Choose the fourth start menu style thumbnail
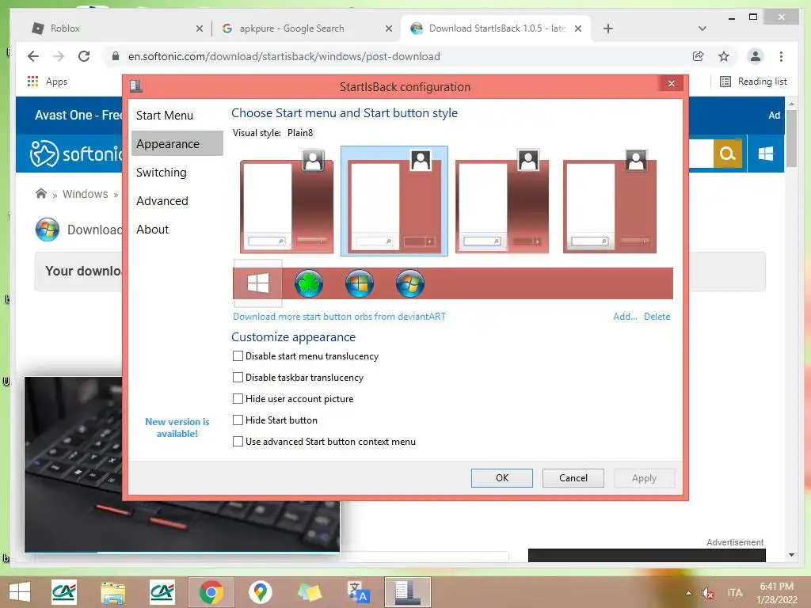Screen dimensions: 811x608 610,201
